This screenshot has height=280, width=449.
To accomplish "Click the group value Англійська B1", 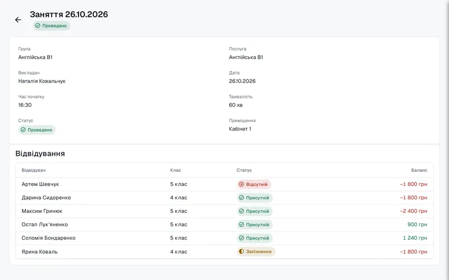I will point(35,57).
